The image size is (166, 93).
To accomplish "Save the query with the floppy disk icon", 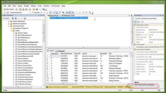I will (x=37, y=9).
